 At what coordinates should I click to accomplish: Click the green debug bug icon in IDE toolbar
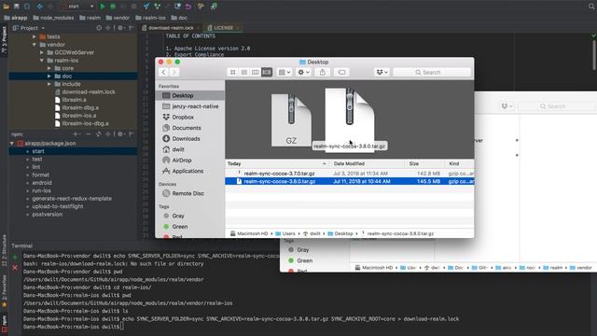(113, 7)
